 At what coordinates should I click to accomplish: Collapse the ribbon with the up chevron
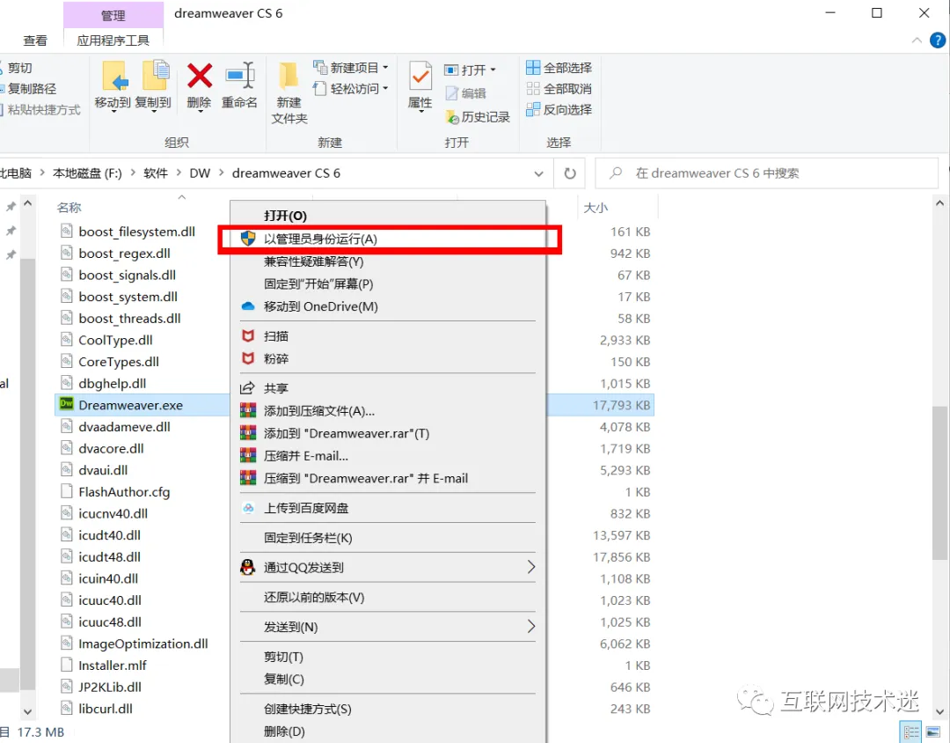pyautogui.click(x=917, y=40)
